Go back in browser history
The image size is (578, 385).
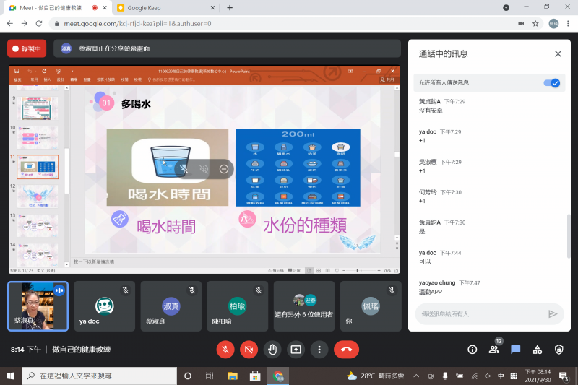click(10, 24)
